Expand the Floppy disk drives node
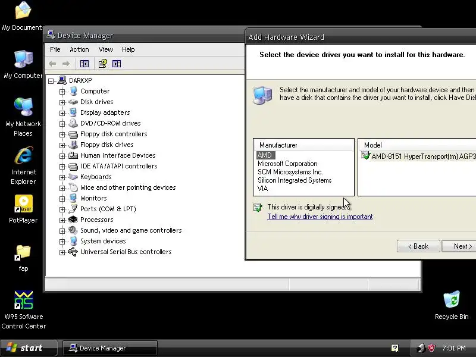The image size is (476, 357). [x=62, y=145]
